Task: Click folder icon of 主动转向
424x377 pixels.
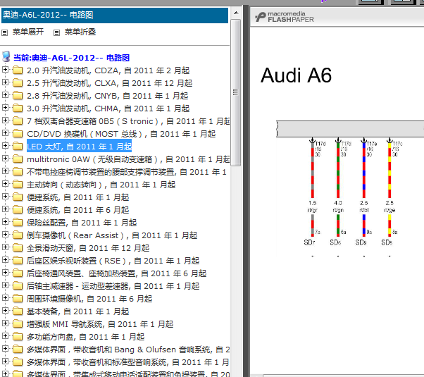Action: 18,185
